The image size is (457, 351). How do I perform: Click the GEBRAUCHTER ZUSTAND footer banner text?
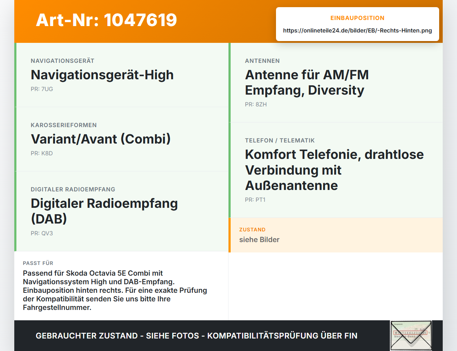click(x=196, y=336)
